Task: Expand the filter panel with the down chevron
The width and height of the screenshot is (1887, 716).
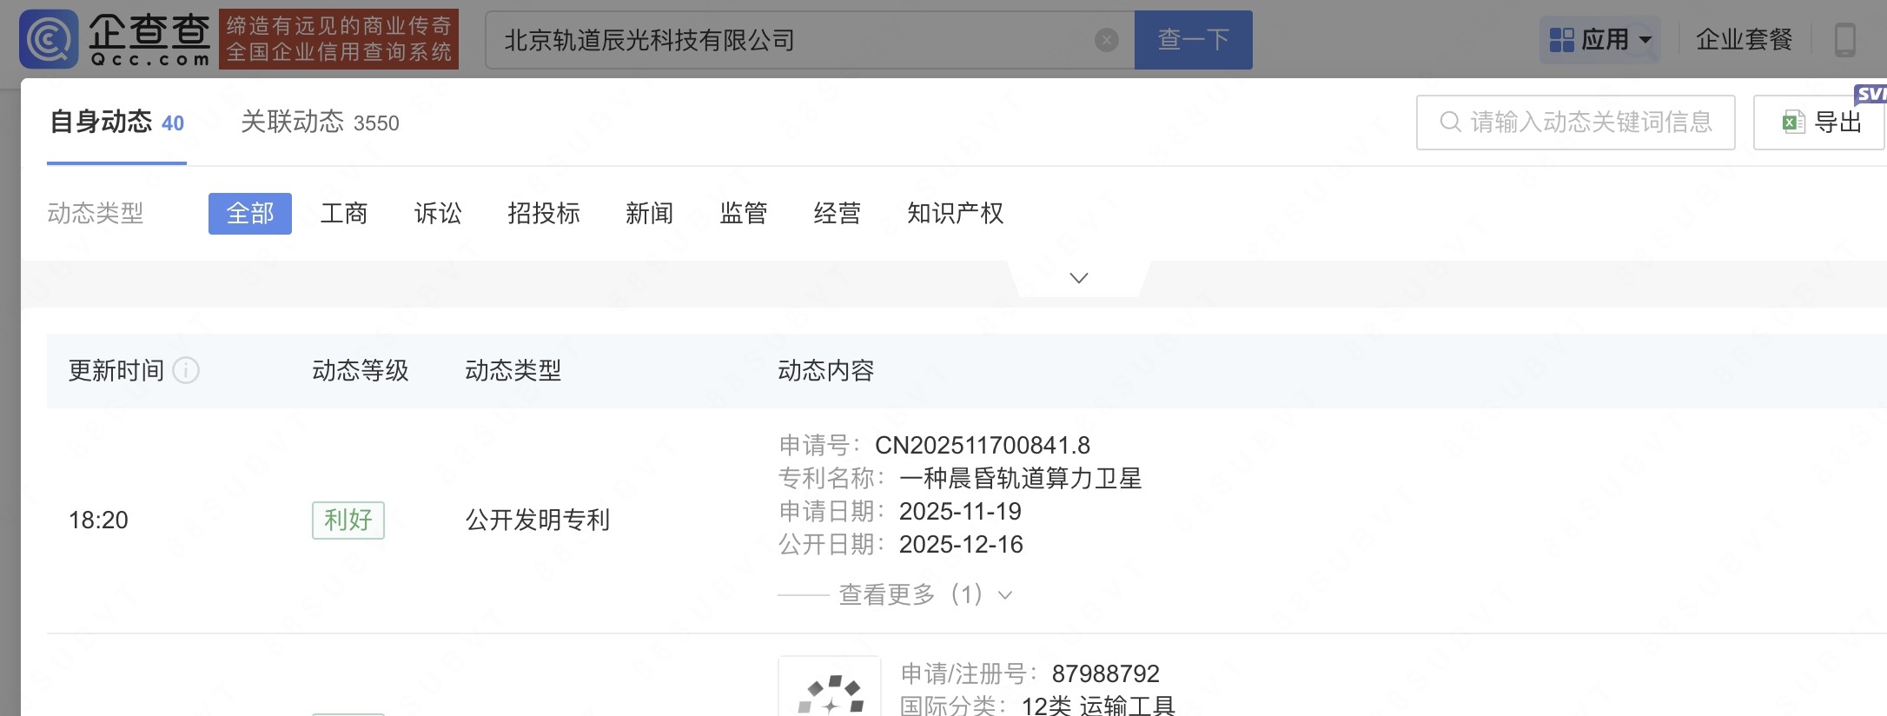Action: 1079,278
